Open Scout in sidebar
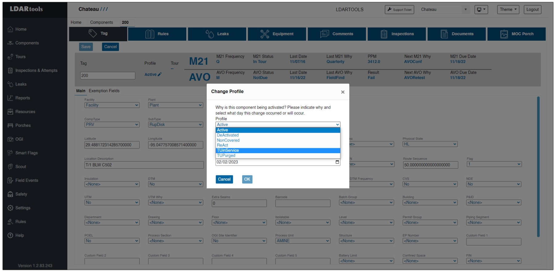The width and height of the screenshot is (556, 272). pos(17,167)
